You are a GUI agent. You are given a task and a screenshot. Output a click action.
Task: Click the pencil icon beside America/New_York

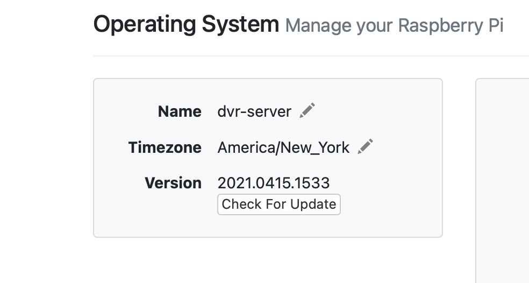click(366, 146)
